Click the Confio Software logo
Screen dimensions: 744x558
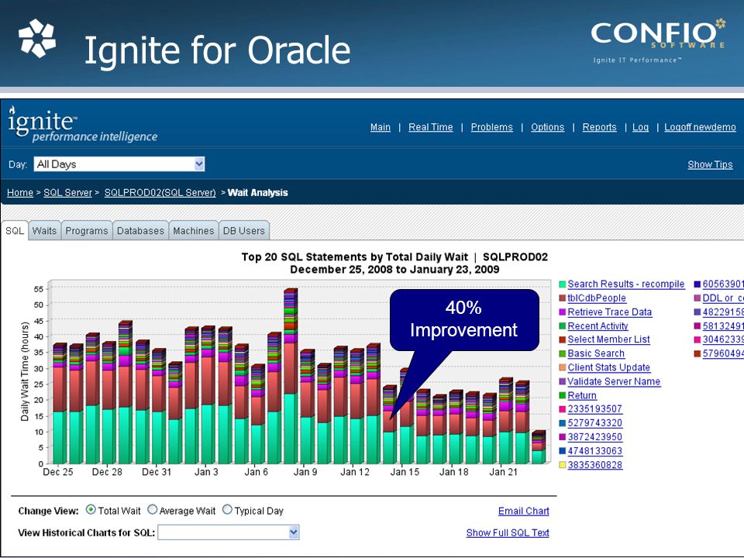click(x=658, y=40)
